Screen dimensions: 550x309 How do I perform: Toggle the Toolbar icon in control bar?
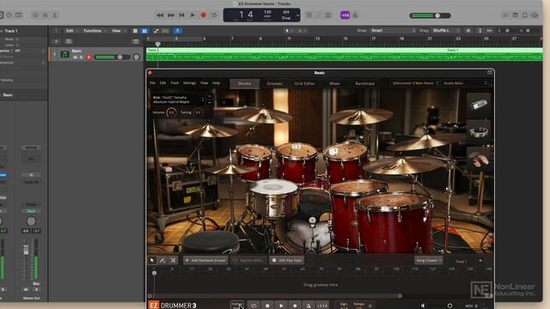[x=19, y=15]
